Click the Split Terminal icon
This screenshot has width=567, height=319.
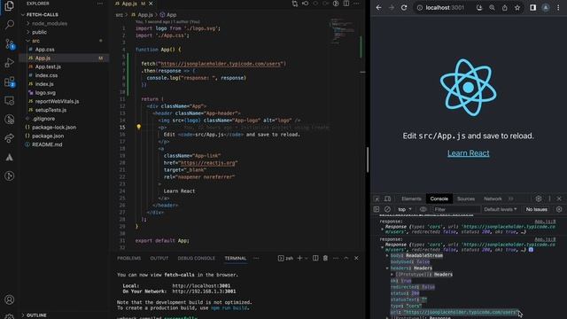point(315,258)
